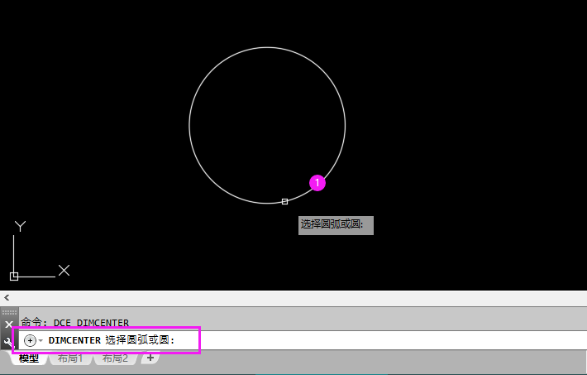Expand the recent commands dropdown arrow
This screenshot has height=375, width=587.
coord(41,340)
